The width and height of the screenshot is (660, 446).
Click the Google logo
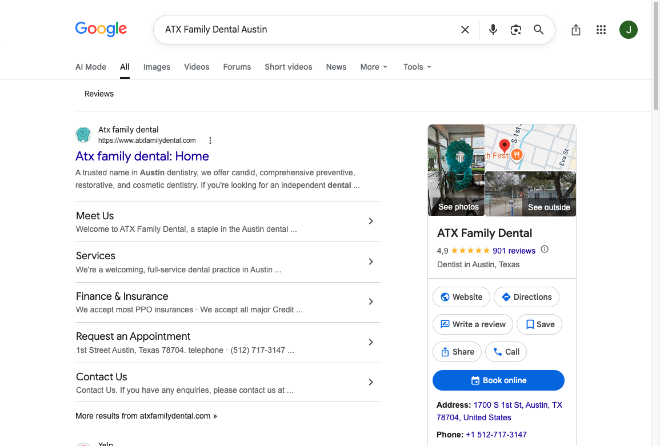pyautogui.click(x=101, y=29)
